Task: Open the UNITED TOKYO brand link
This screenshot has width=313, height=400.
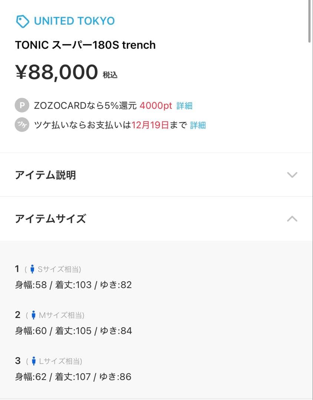Action: click(x=74, y=21)
